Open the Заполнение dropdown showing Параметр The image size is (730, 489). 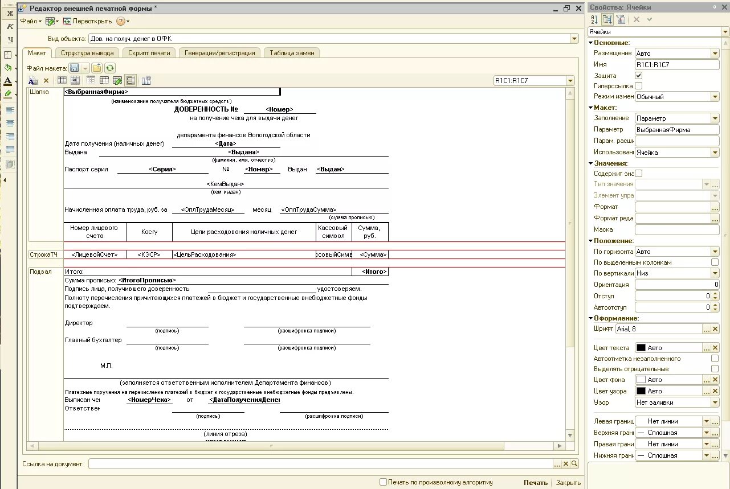[x=715, y=118]
